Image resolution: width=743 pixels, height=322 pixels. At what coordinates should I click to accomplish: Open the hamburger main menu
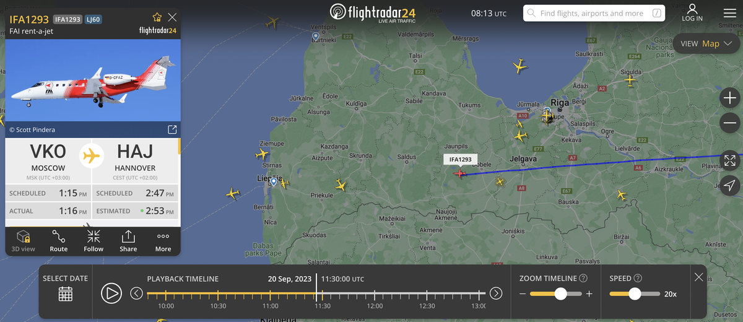tap(730, 13)
